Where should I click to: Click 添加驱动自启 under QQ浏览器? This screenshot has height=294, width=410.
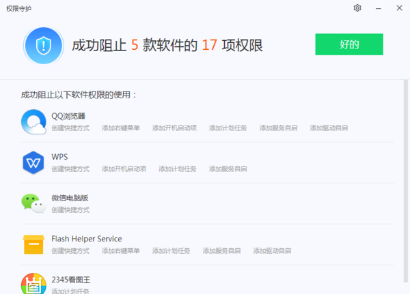[x=329, y=128]
